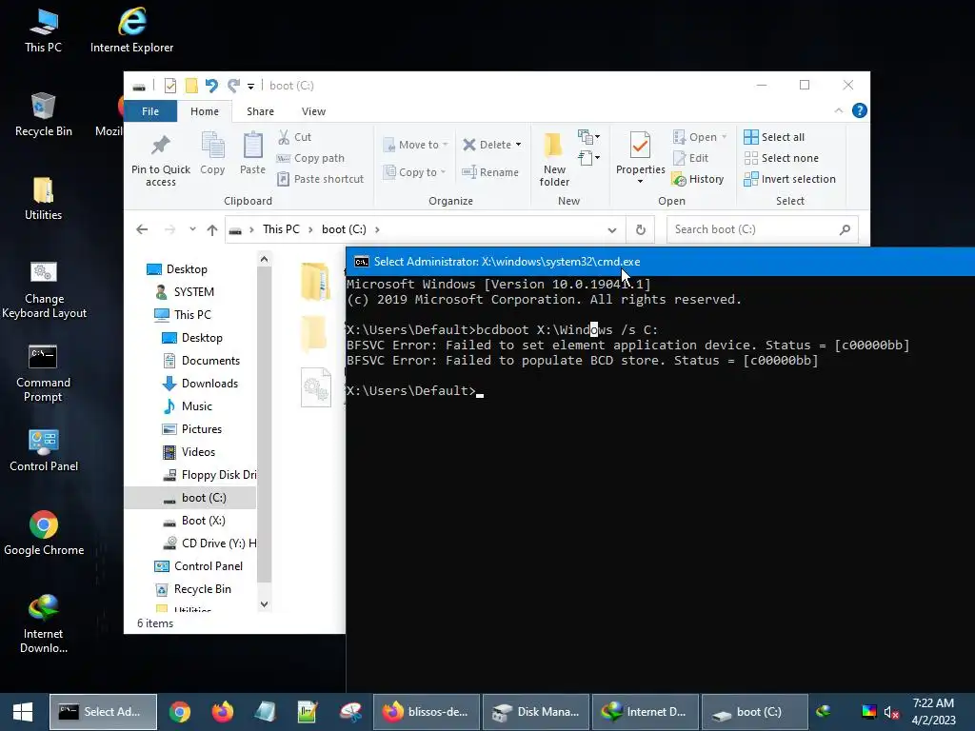The height and width of the screenshot is (731, 975).
Task: Create a New folder from ribbon
Action: coord(554,160)
